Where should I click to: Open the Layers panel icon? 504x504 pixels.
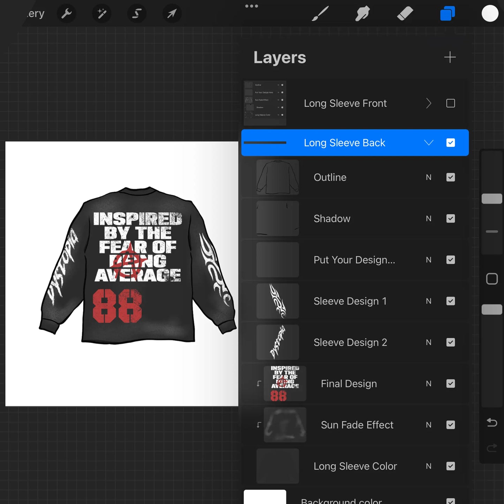[x=447, y=13]
